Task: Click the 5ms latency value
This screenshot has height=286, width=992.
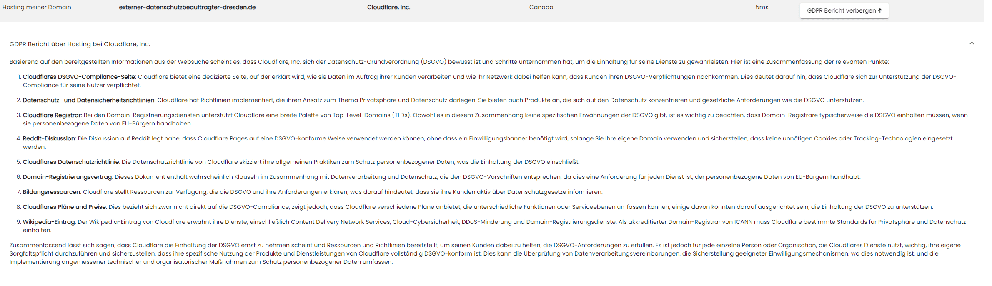Action: click(x=762, y=8)
